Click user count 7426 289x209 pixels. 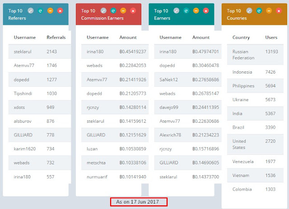[x=270, y=72]
